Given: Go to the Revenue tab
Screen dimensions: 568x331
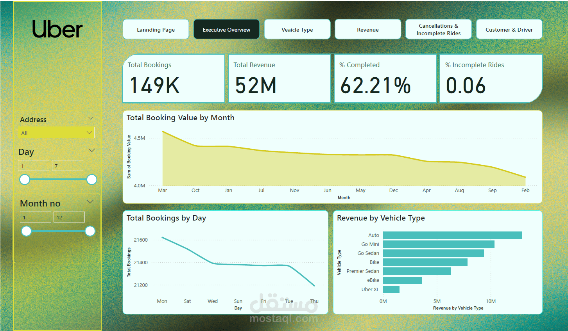Looking at the screenshot, I should 368,29.
